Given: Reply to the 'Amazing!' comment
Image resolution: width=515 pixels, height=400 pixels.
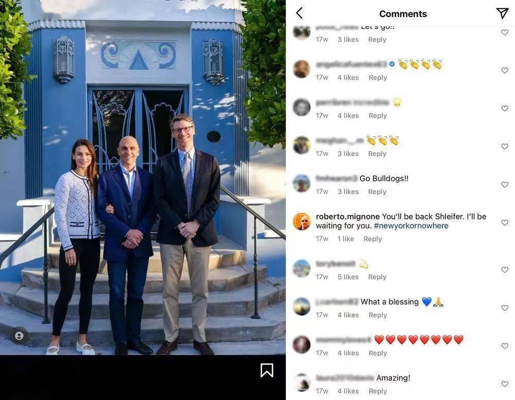Looking at the screenshot, I should tap(377, 391).
